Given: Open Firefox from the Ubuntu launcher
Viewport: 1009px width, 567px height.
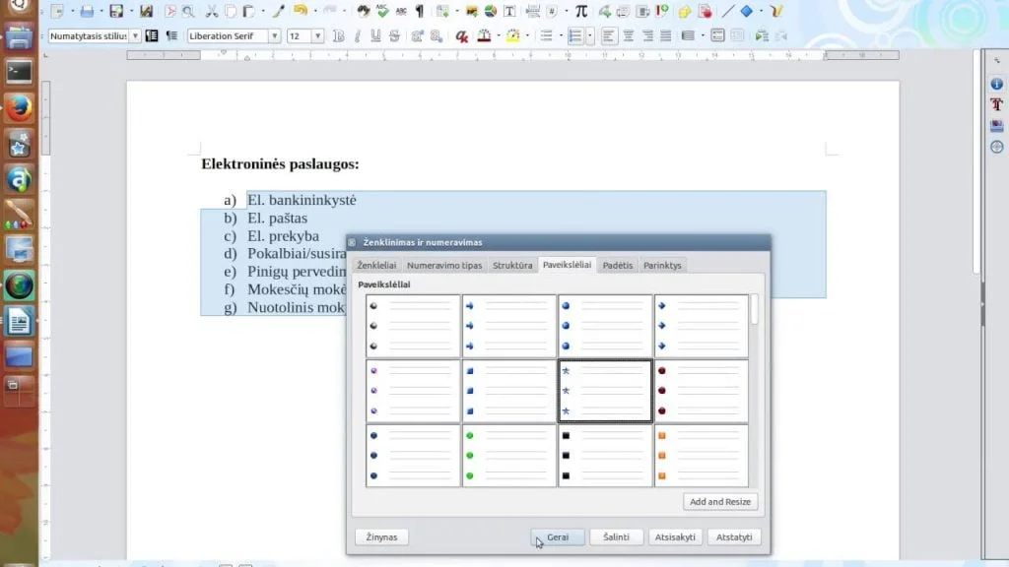Looking at the screenshot, I should click(19, 108).
